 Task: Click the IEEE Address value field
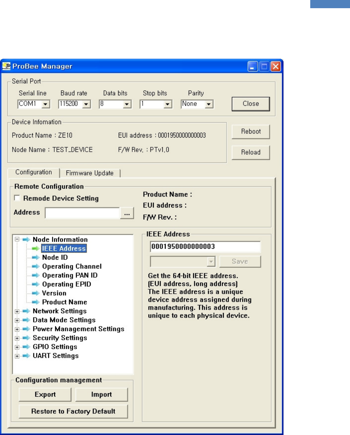click(x=205, y=246)
